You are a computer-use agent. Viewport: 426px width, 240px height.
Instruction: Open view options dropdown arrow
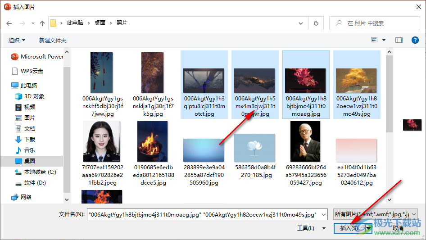384,40
